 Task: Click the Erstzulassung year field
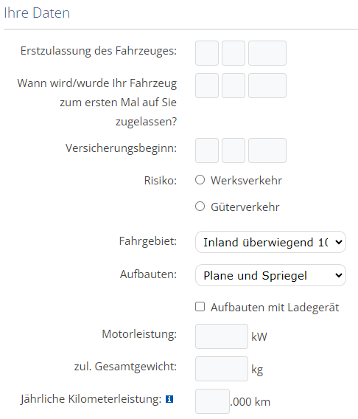pyautogui.click(x=267, y=53)
